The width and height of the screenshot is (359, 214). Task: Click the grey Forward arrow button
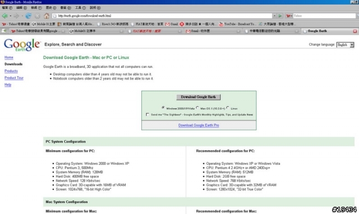(x=16, y=16)
